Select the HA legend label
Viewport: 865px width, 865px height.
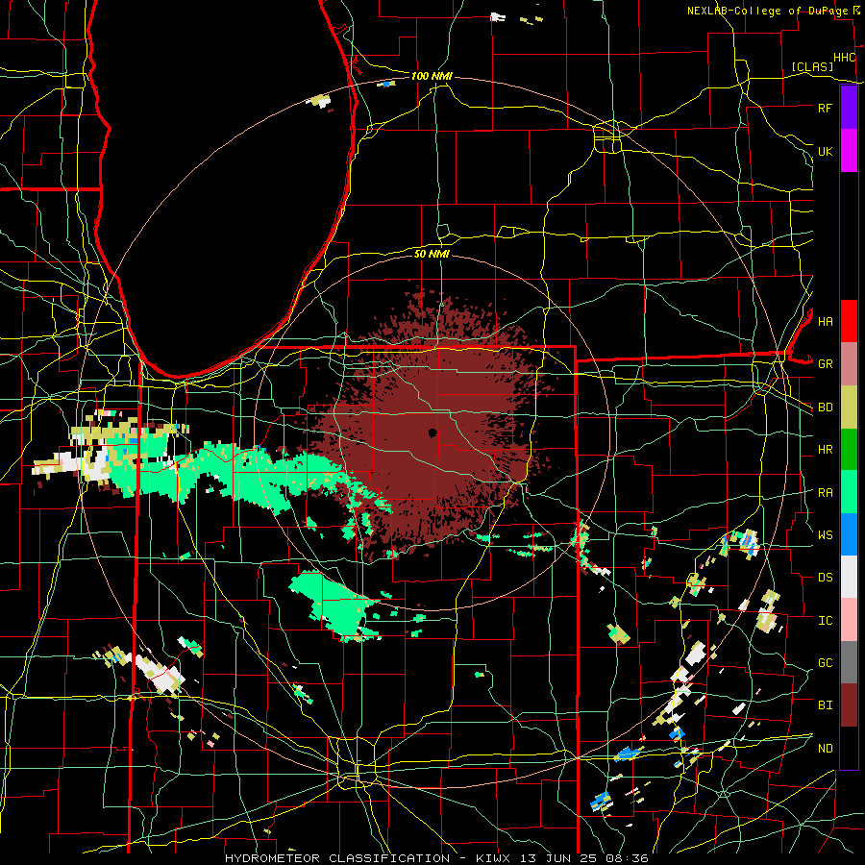click(825, 322)
